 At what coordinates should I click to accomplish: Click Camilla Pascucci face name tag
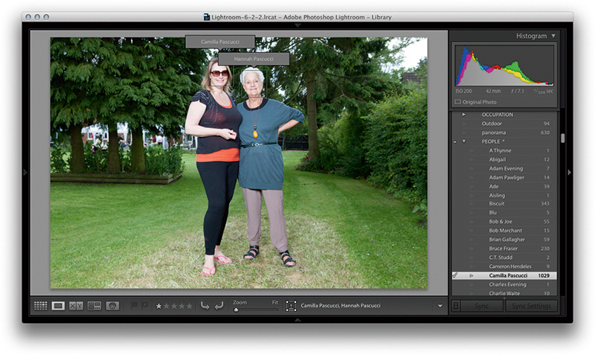[220, 42]
